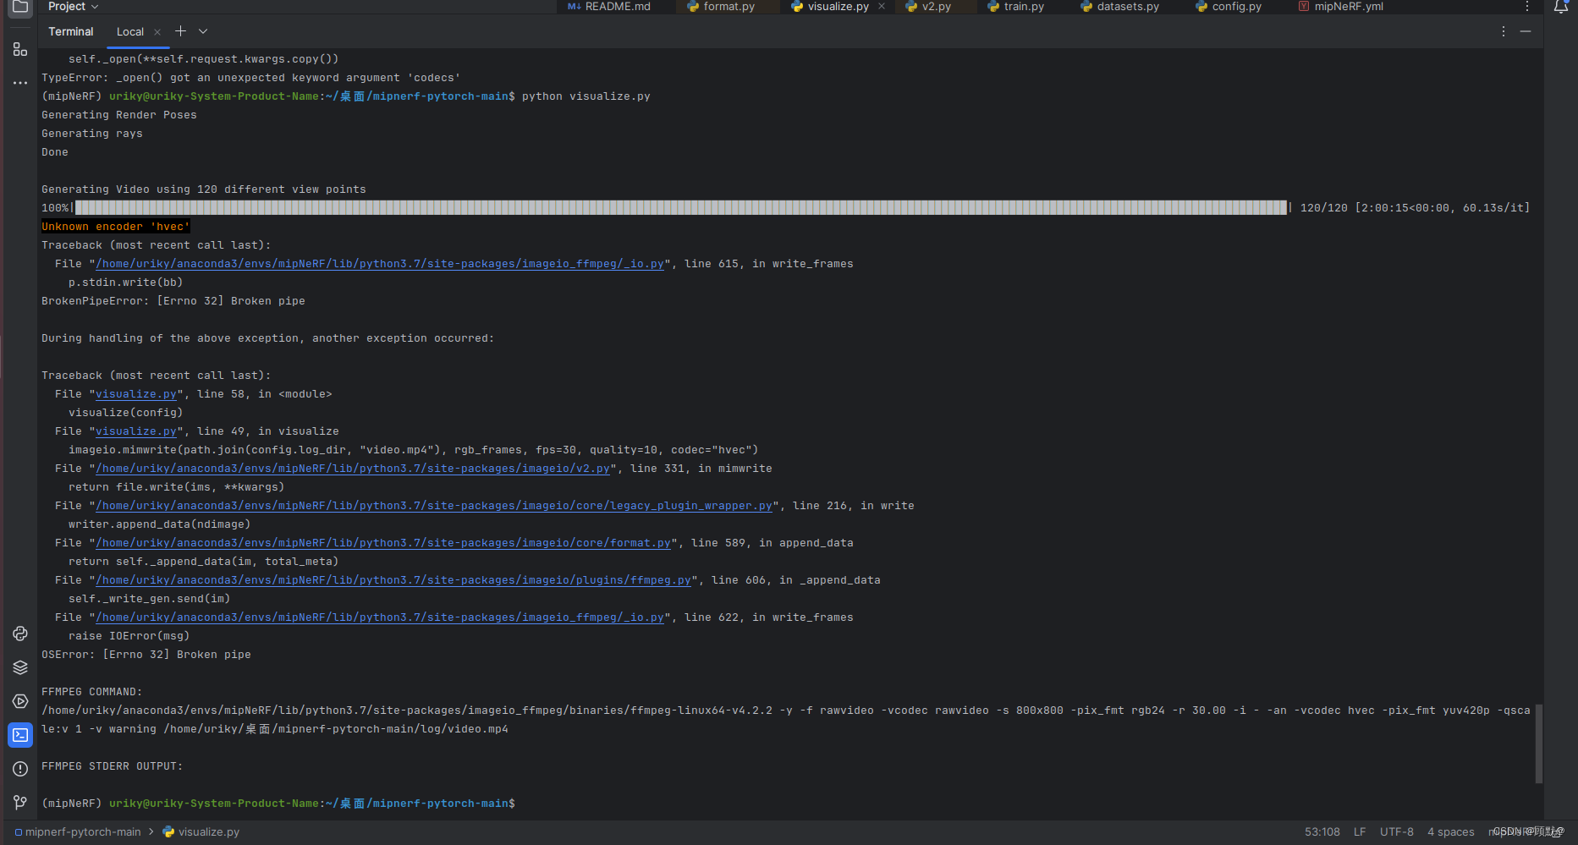The image size is (1578, 845).
Task: Open the Project tool window folder icon
Action: [19, 8]
